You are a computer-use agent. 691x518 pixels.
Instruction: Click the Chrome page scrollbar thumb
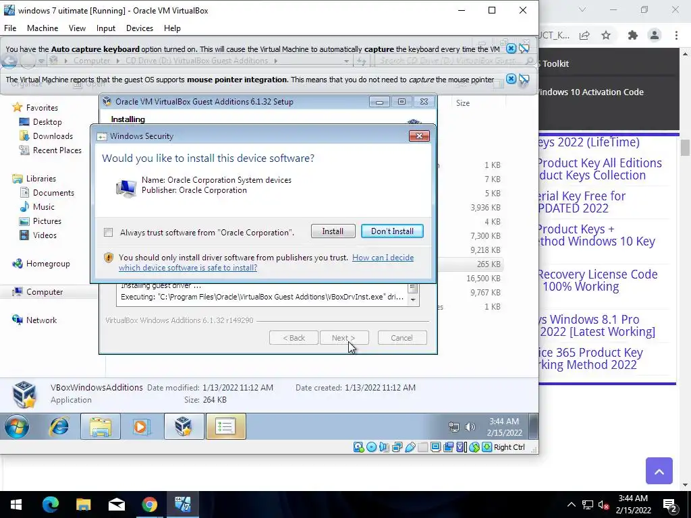[x=685, y=148]
